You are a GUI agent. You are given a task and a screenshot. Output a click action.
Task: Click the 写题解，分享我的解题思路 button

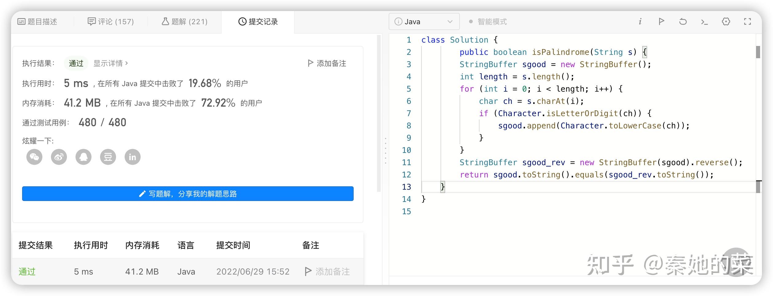[x=188, y=194]
